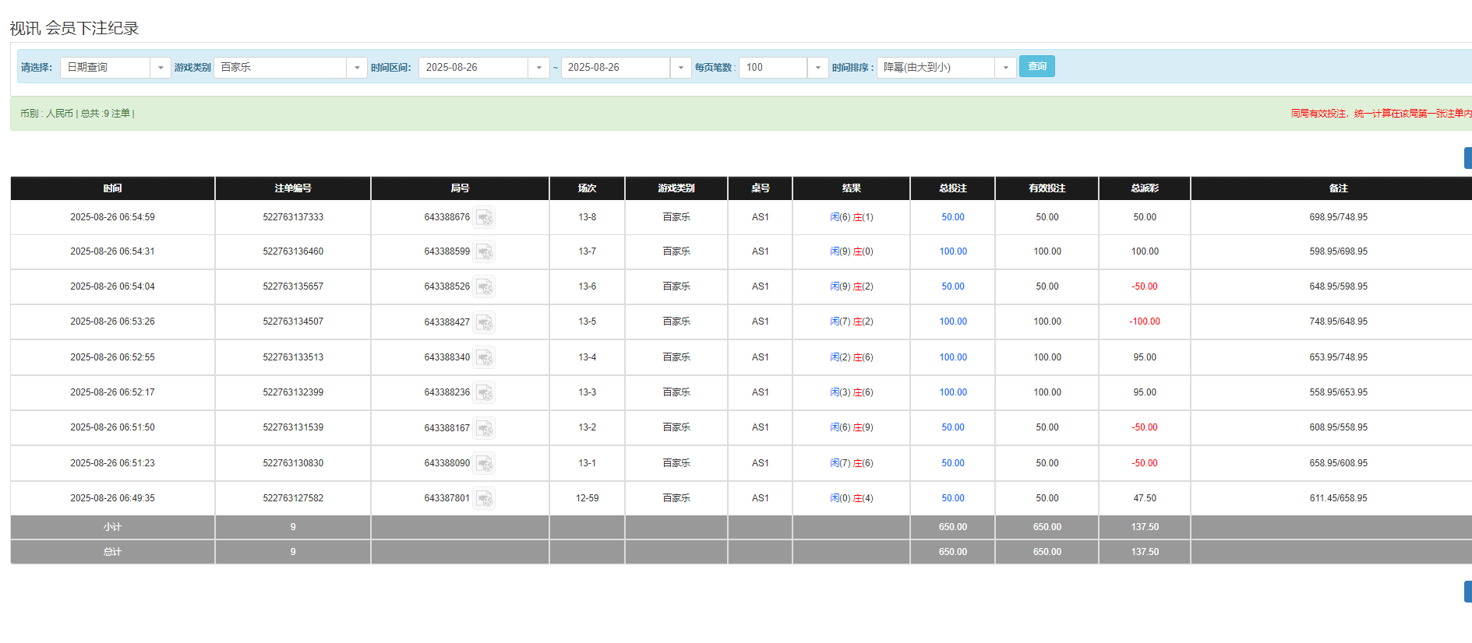1472x643 pixels.
Task: Click result 闲(0) 庄(4) in last row
Action: [x=851, y=498]
